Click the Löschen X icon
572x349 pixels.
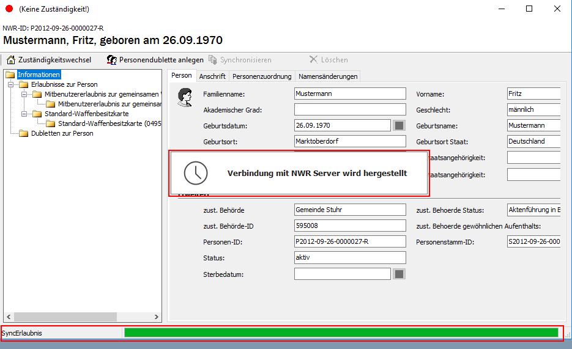point(313,60)
